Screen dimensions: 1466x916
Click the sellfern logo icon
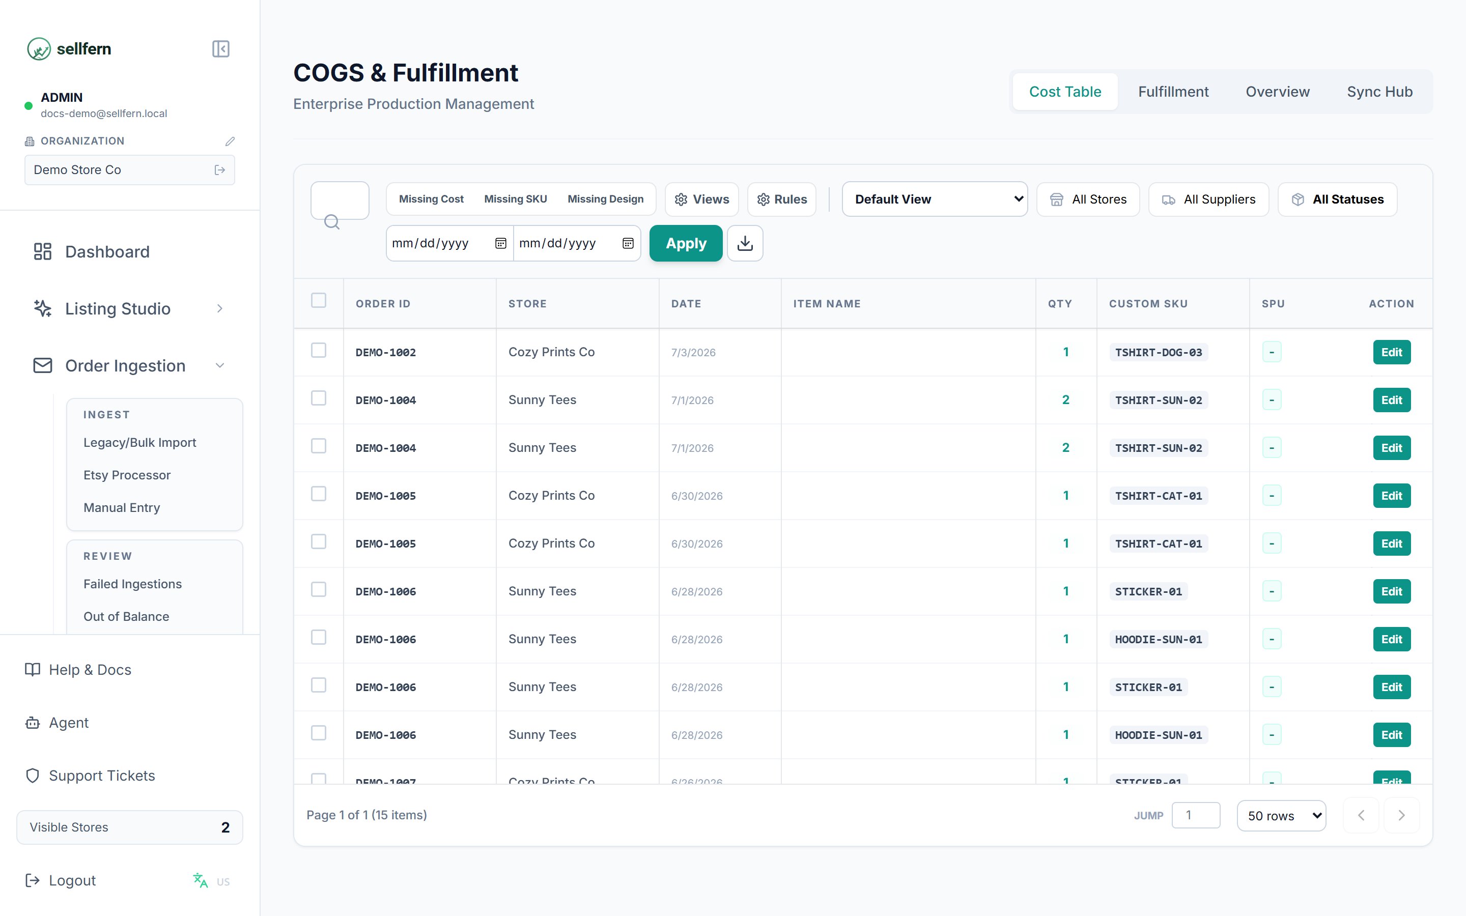[39, 49]
